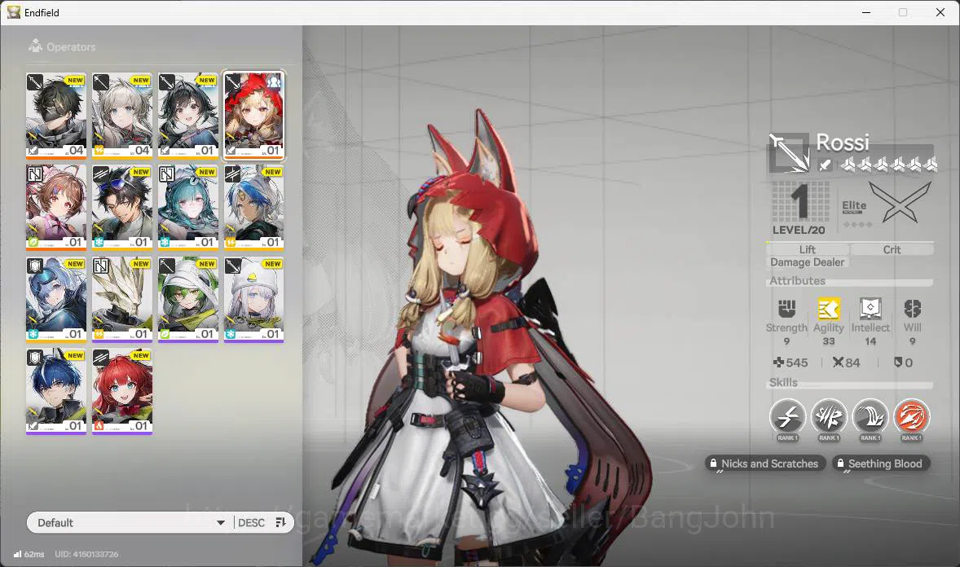
Task: Click the Elite label
Action: click(x=854, y=206)
